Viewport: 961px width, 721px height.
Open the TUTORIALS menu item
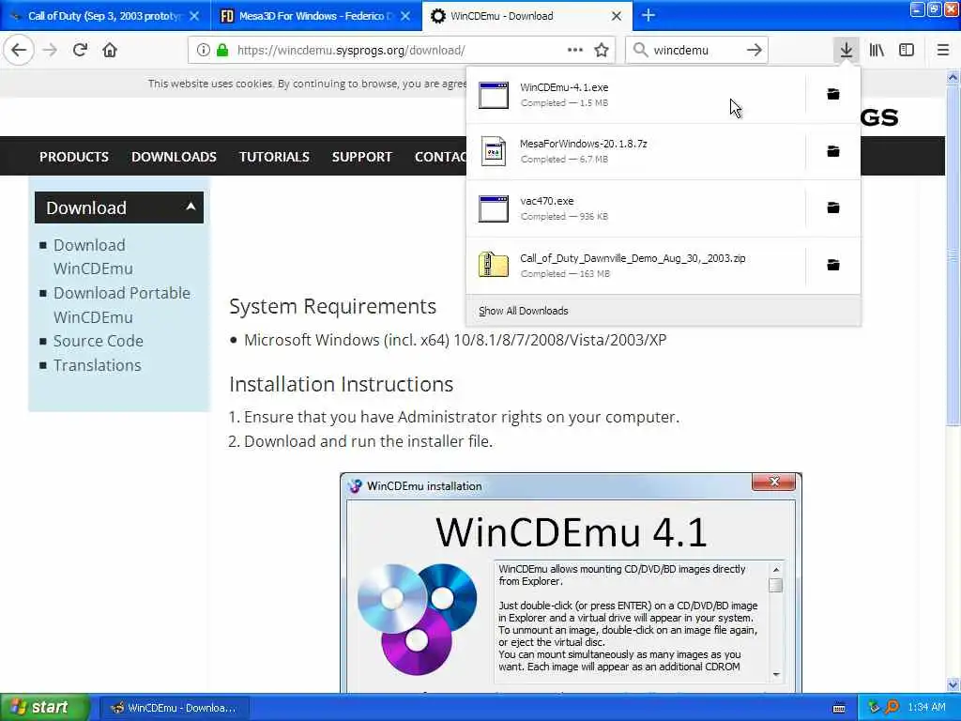pos(275,157)
